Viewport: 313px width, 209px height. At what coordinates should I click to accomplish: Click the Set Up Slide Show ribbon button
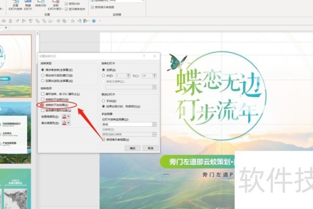[15, 5]
